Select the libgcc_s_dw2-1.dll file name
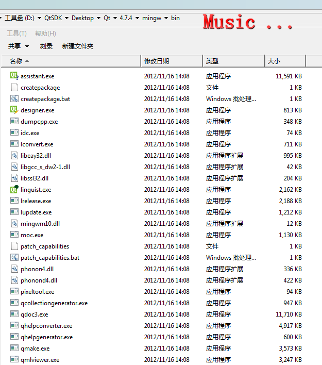This screenshot has height=365, width=322. 45,167
